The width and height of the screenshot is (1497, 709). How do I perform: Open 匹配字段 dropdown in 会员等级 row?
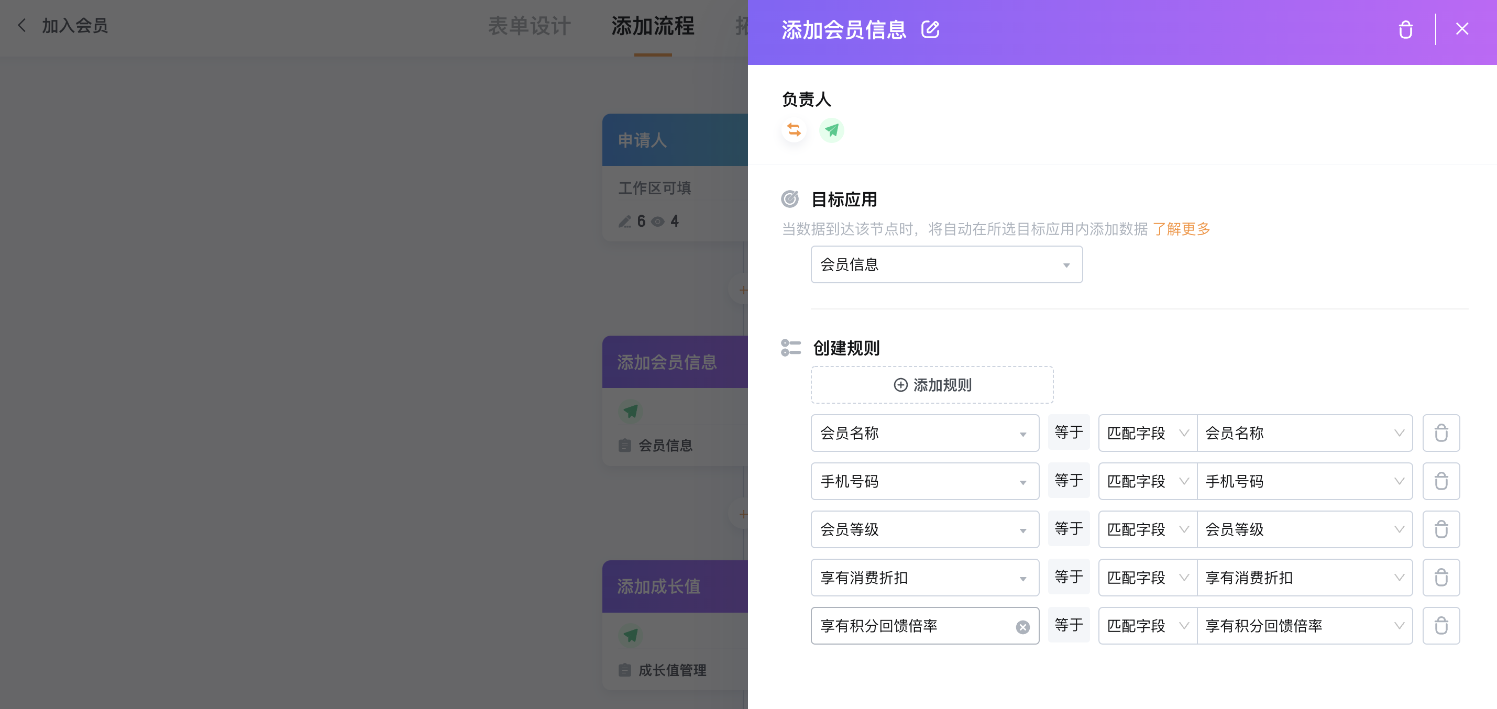tap(1147, 529)
